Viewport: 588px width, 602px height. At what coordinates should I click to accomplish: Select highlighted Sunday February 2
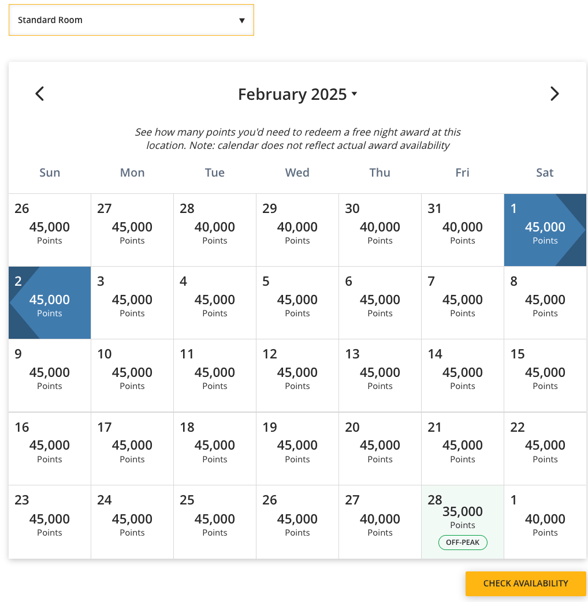pyautogui.click(x=50, y=302)
